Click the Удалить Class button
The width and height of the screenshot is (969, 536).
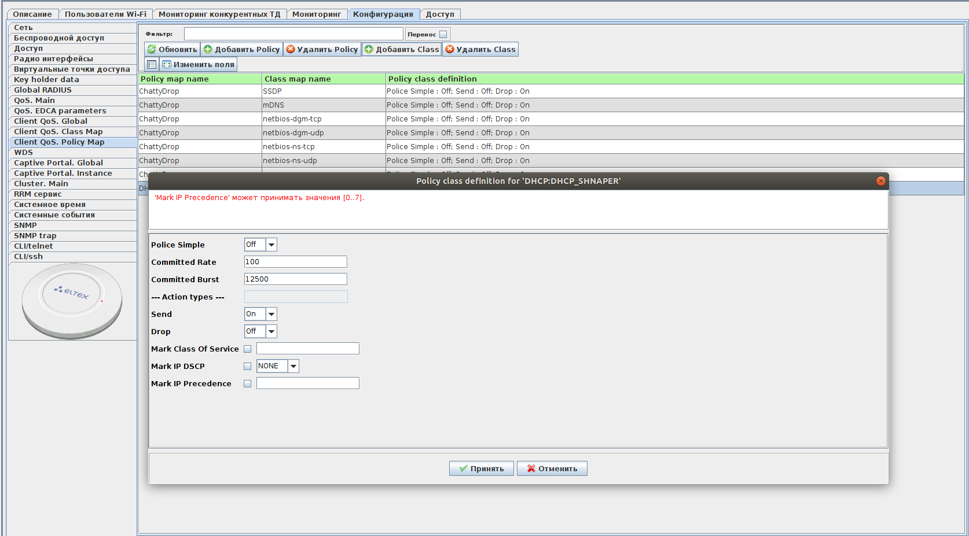pos(480,49)
